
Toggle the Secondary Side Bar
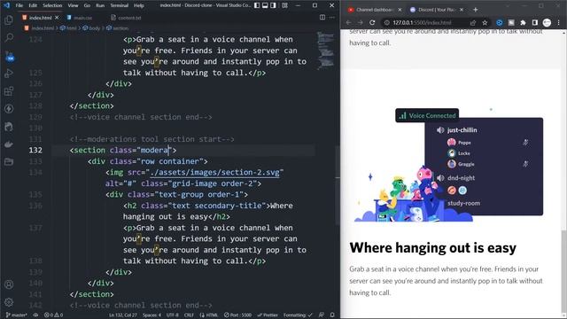coord(273,5)
